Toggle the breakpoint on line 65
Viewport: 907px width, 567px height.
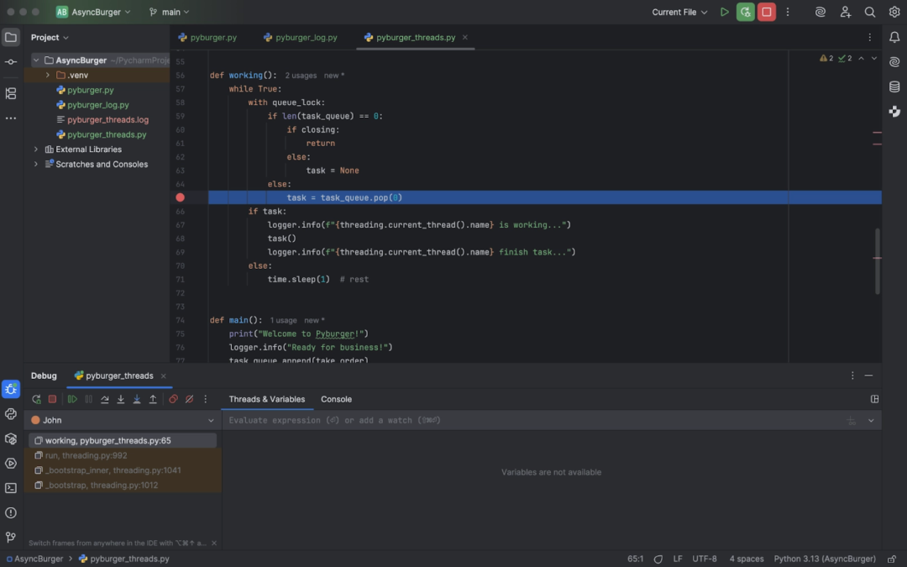(180, 198)
